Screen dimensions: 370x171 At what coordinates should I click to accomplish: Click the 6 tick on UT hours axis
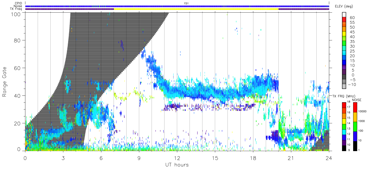coord(101,158)
